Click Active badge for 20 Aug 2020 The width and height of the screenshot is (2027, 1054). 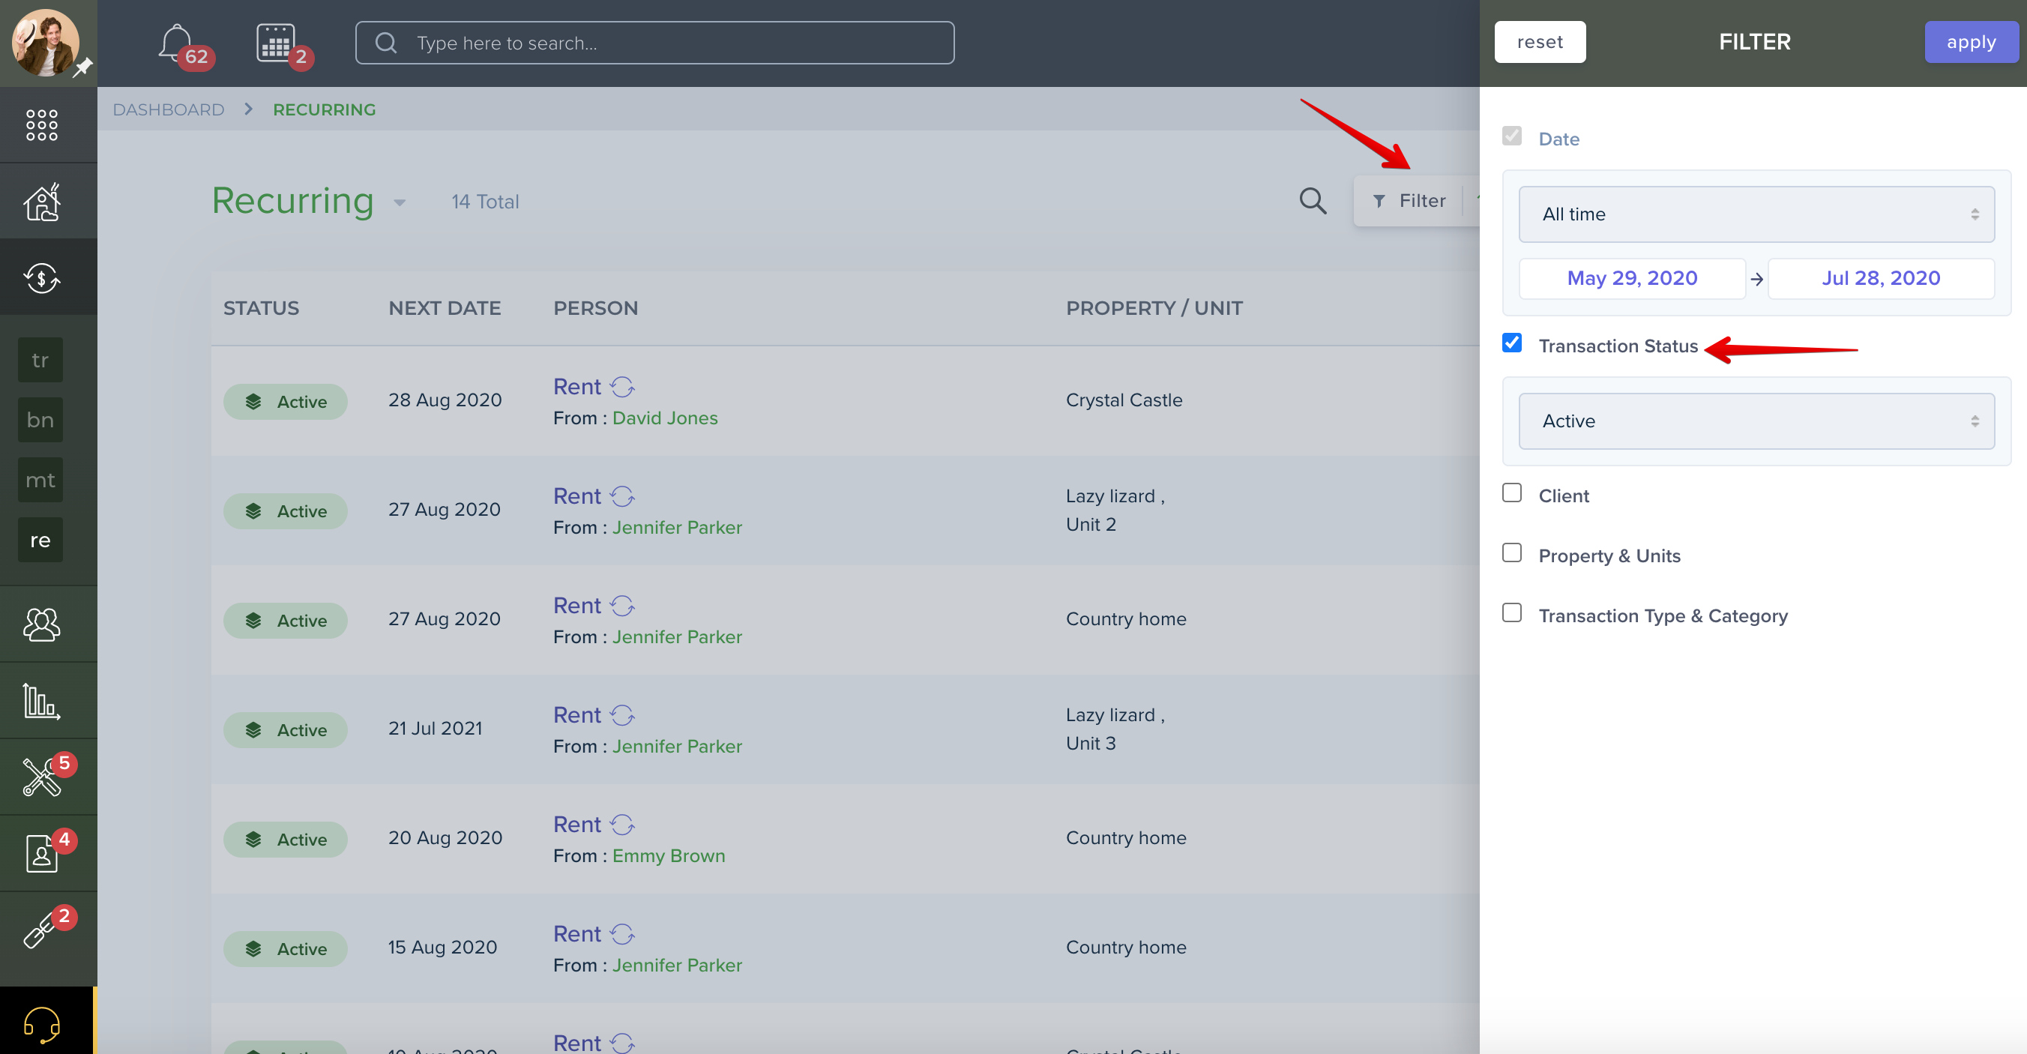click(x=285, y=839)
